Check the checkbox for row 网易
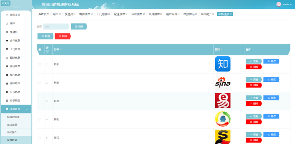 click(x=40, y=101)
